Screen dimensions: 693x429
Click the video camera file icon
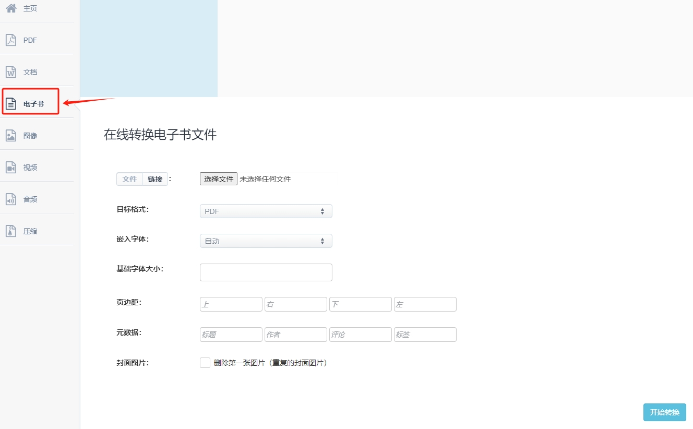11,168
